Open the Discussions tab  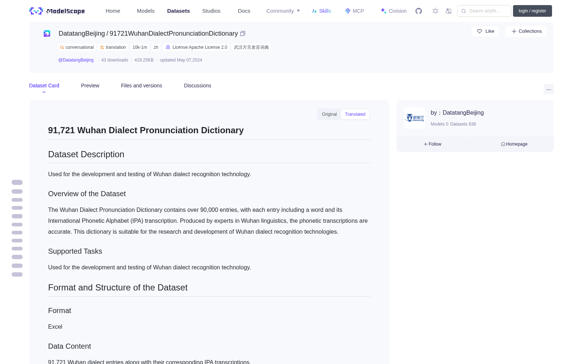tap(197, 86)
